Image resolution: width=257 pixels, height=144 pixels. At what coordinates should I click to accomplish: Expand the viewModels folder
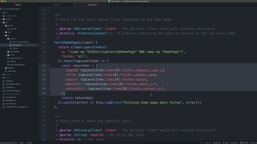[x=6, y=52]
